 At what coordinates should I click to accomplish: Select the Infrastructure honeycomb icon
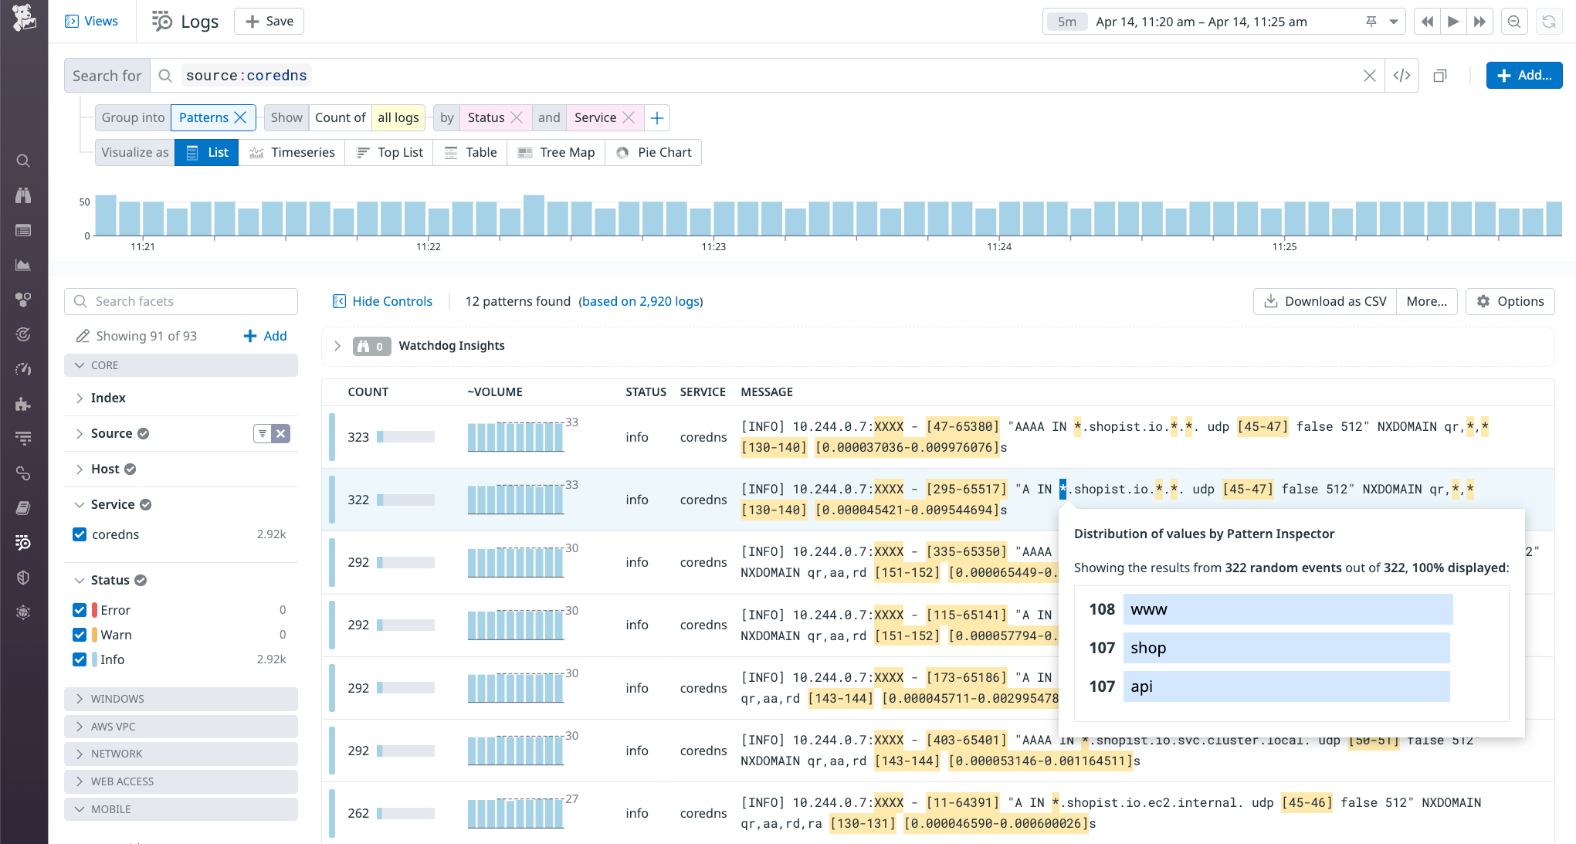23,300
